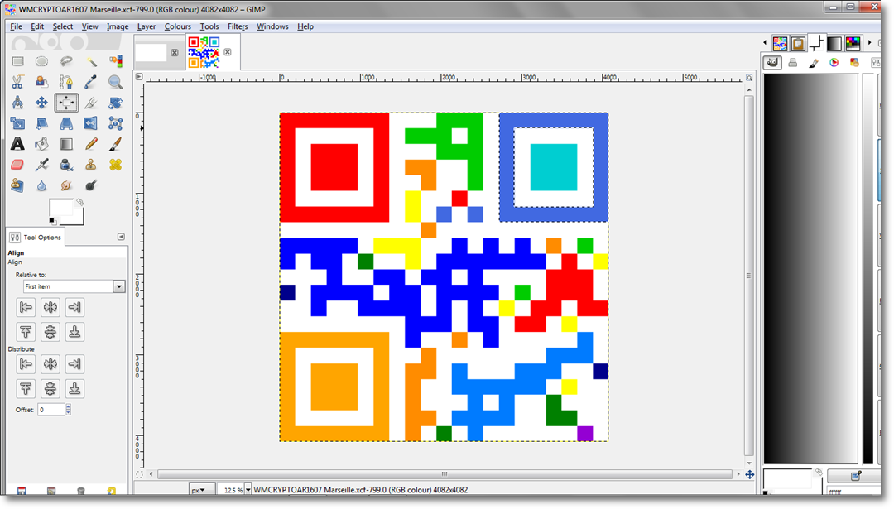
Task: Select the Cage Transform tool
Action: click(x=115, y=123)
